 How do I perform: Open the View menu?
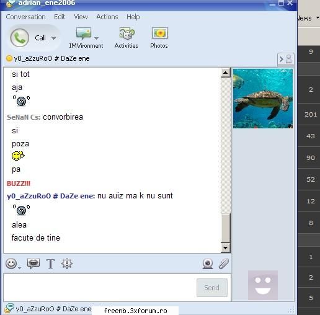(x=81, y=17)
